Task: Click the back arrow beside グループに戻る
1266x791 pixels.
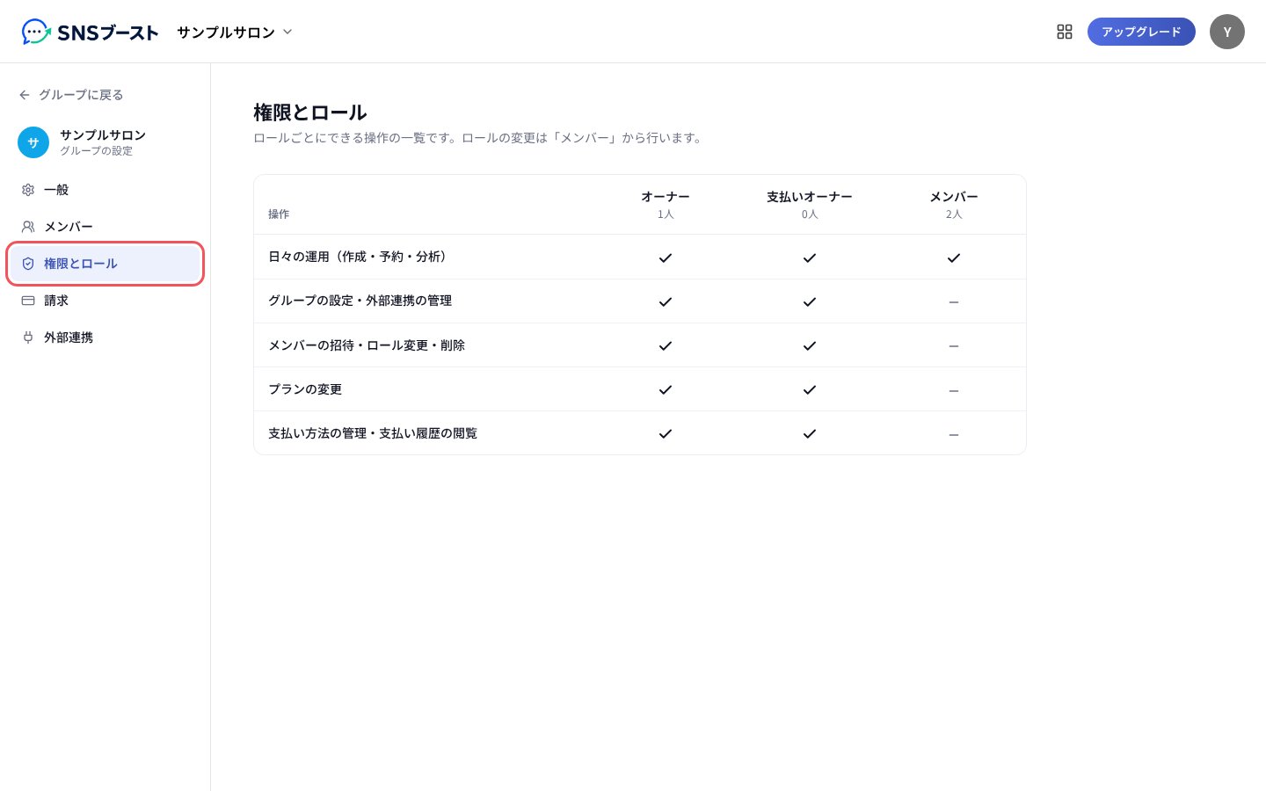Action: coord(25,95)
